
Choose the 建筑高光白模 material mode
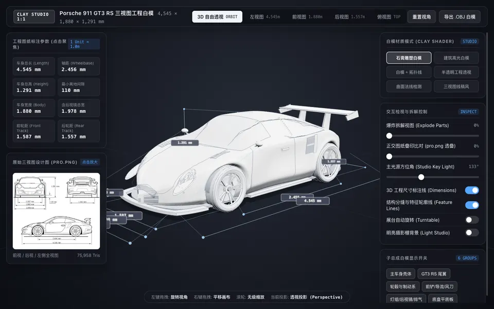[x=456, y=58]
